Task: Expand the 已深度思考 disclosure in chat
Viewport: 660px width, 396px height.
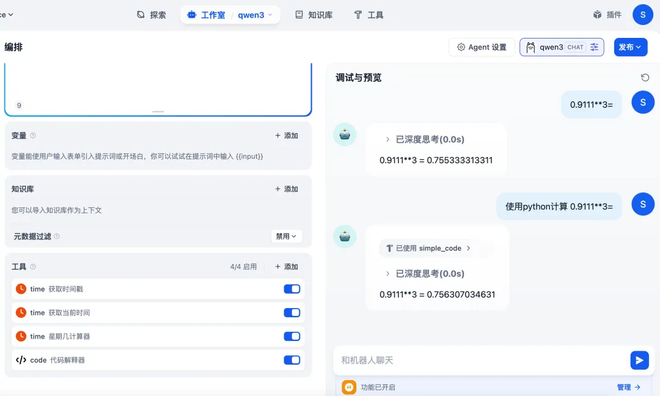Action: pyautogui.click(x=429, y=139)
